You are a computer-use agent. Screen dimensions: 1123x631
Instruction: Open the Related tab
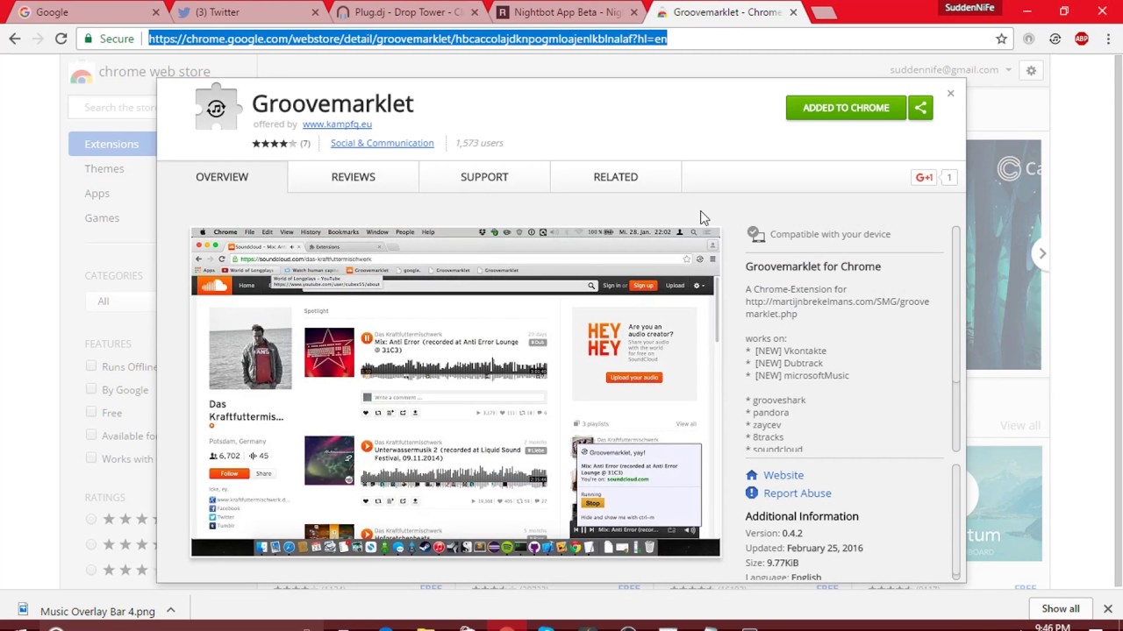(x=615, y=177)
